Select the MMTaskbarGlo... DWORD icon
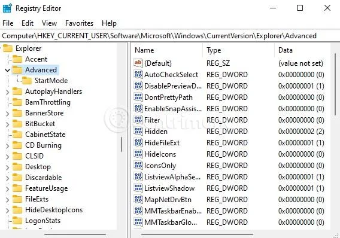Image resolution: width=340 pixels, height=238 pixels. [138, 222]
